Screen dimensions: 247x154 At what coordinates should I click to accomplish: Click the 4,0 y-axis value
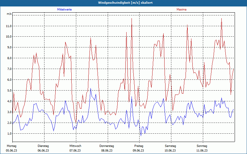point(9,101)
